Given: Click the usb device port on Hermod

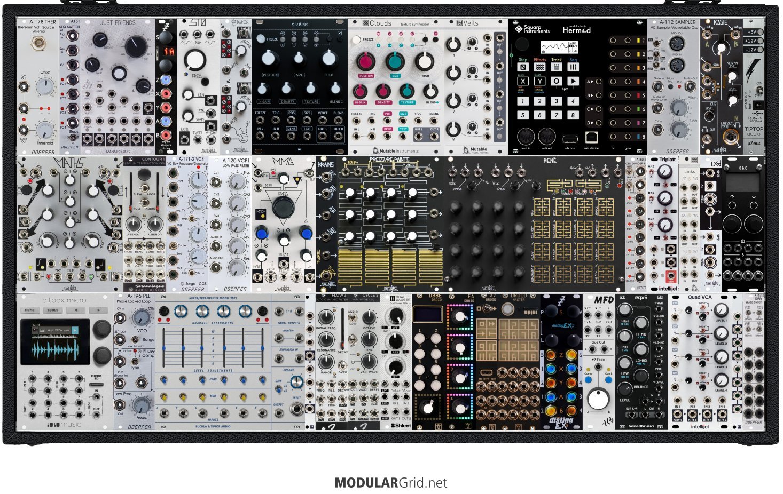Looking at the screenshot, I should (591, 138).
